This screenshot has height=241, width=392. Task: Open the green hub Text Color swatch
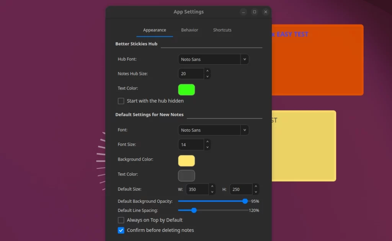[186, 90]
